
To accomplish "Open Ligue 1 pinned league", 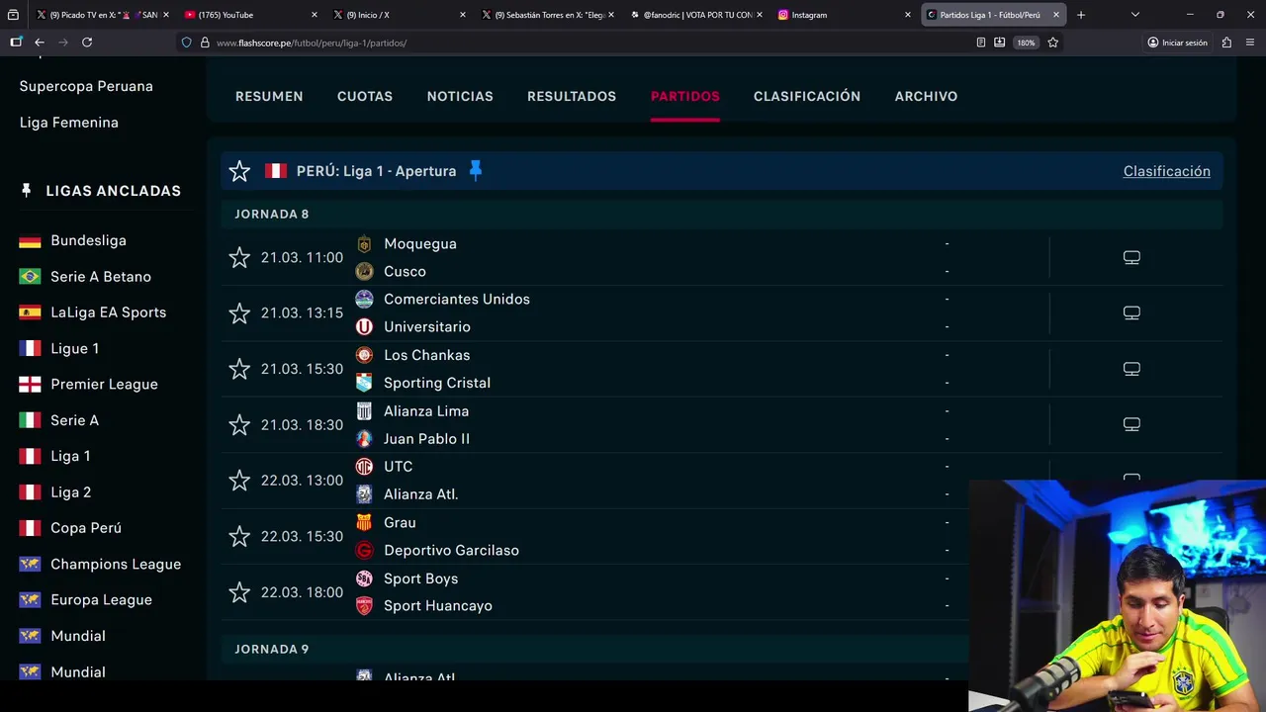I will pyautogui.click(x=74, y=348).
